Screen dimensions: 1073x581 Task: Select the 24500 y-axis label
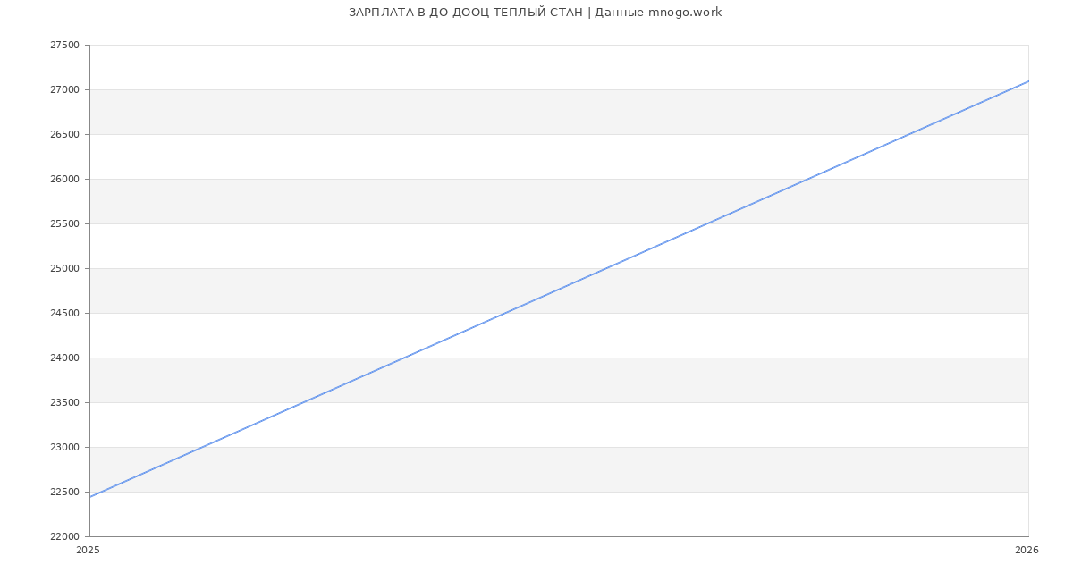[64, 314]
